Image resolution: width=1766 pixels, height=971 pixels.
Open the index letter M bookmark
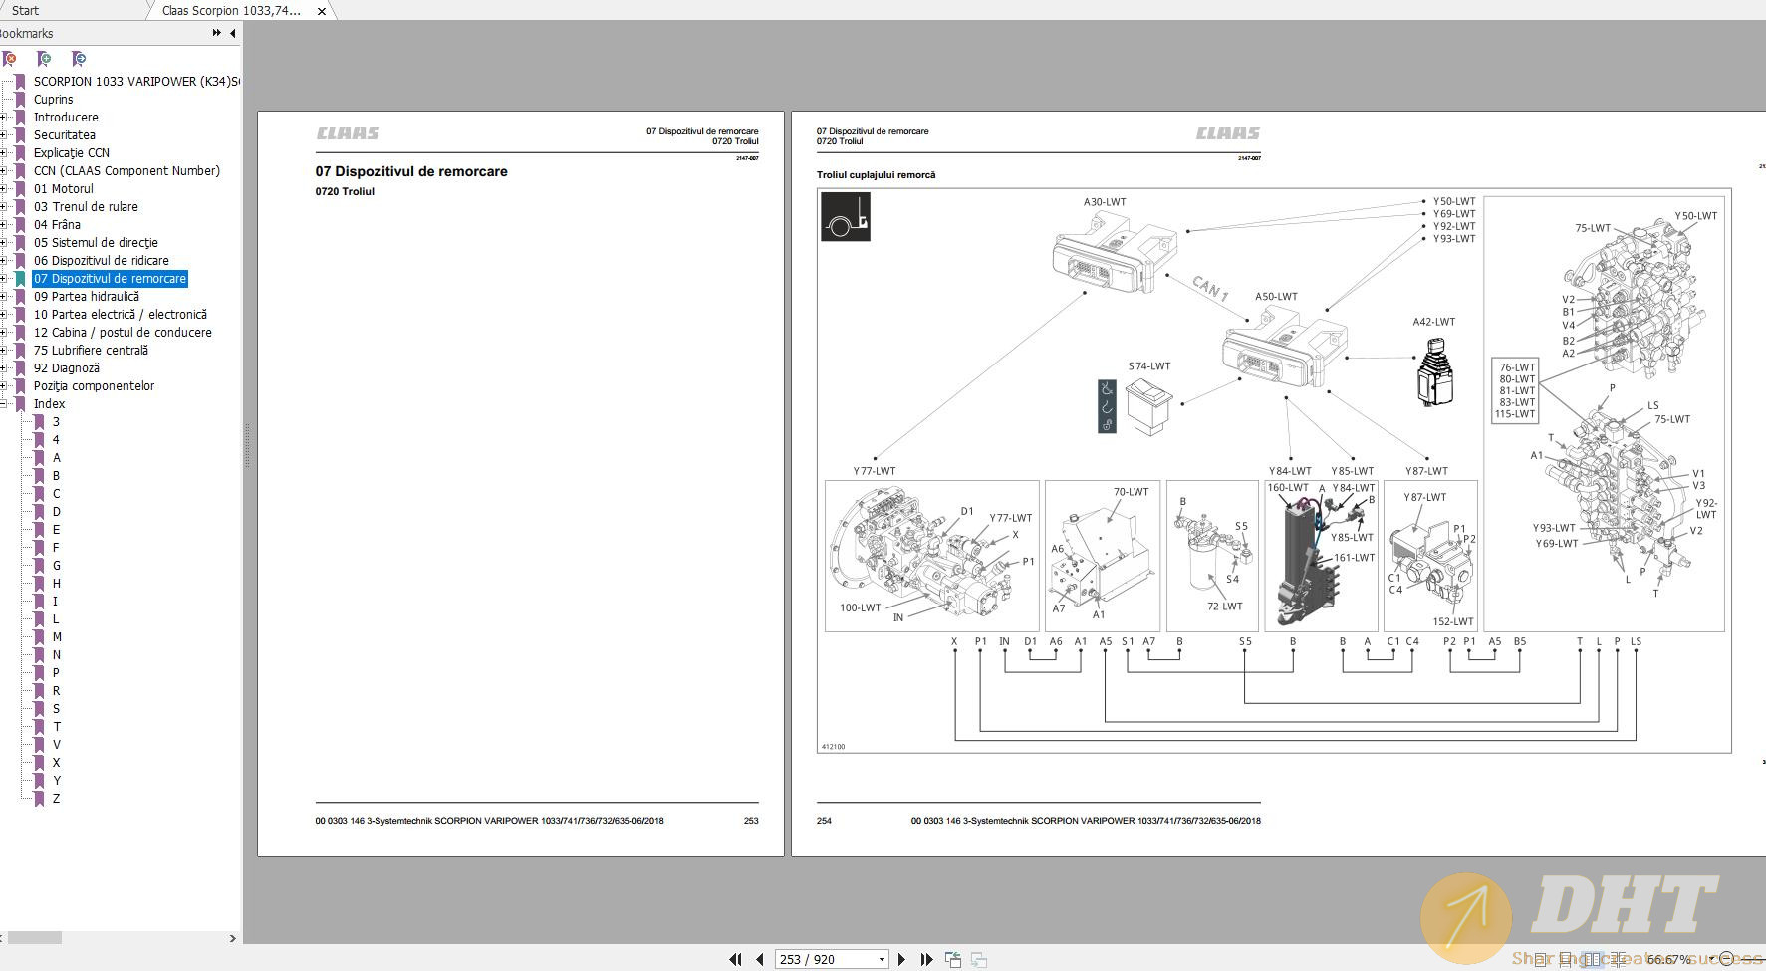click(x=57, y=636)
